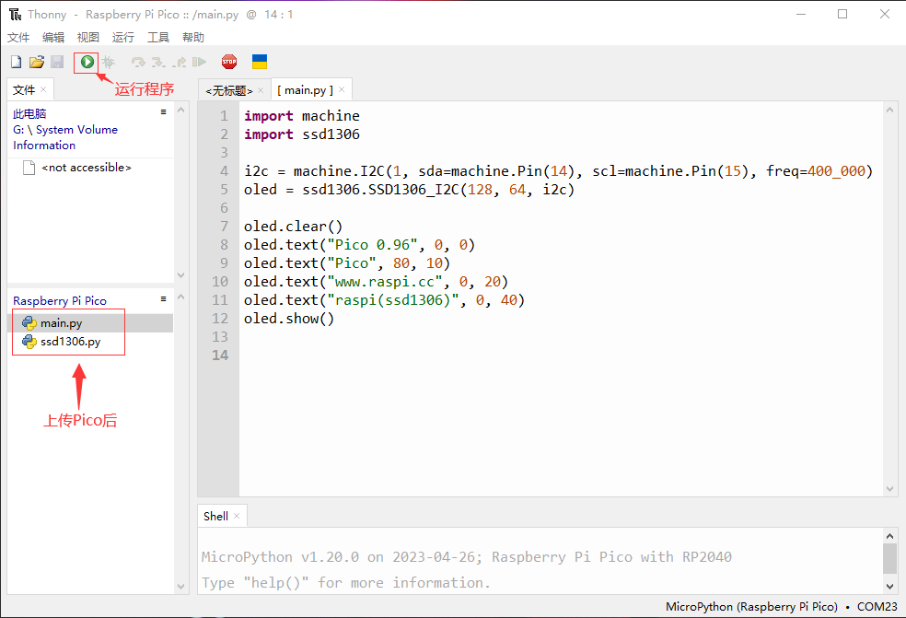Click the Ukraine flag icon

(260, 62)
